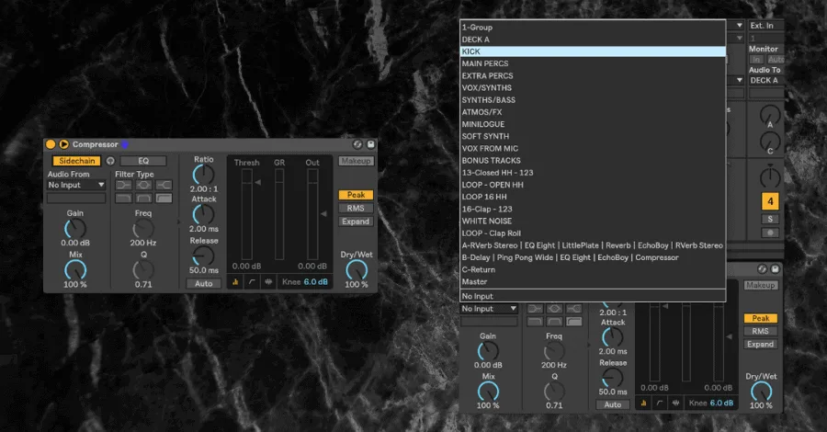The image size is (827, 432).
Task: Toggle Auto release in left Compressor
Action: click(204, 284)
